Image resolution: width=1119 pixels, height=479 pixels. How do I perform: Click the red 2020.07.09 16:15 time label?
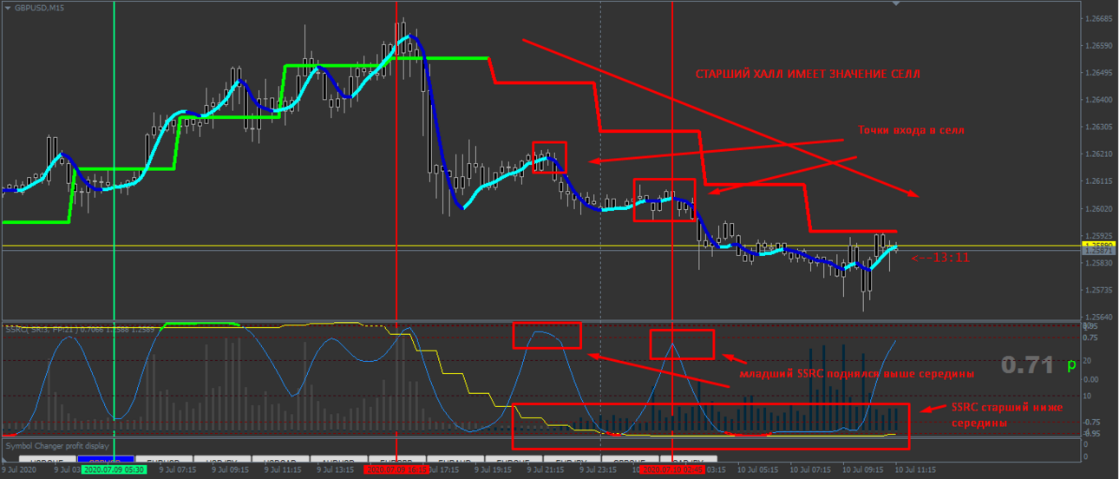tap(396, 469)
